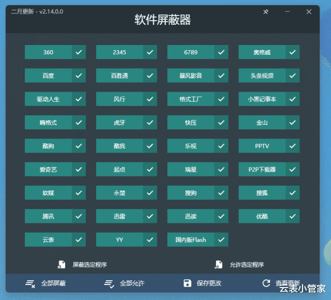Click the version text v2.14.0.0
The image size is (331, 300).
[51, 11]
